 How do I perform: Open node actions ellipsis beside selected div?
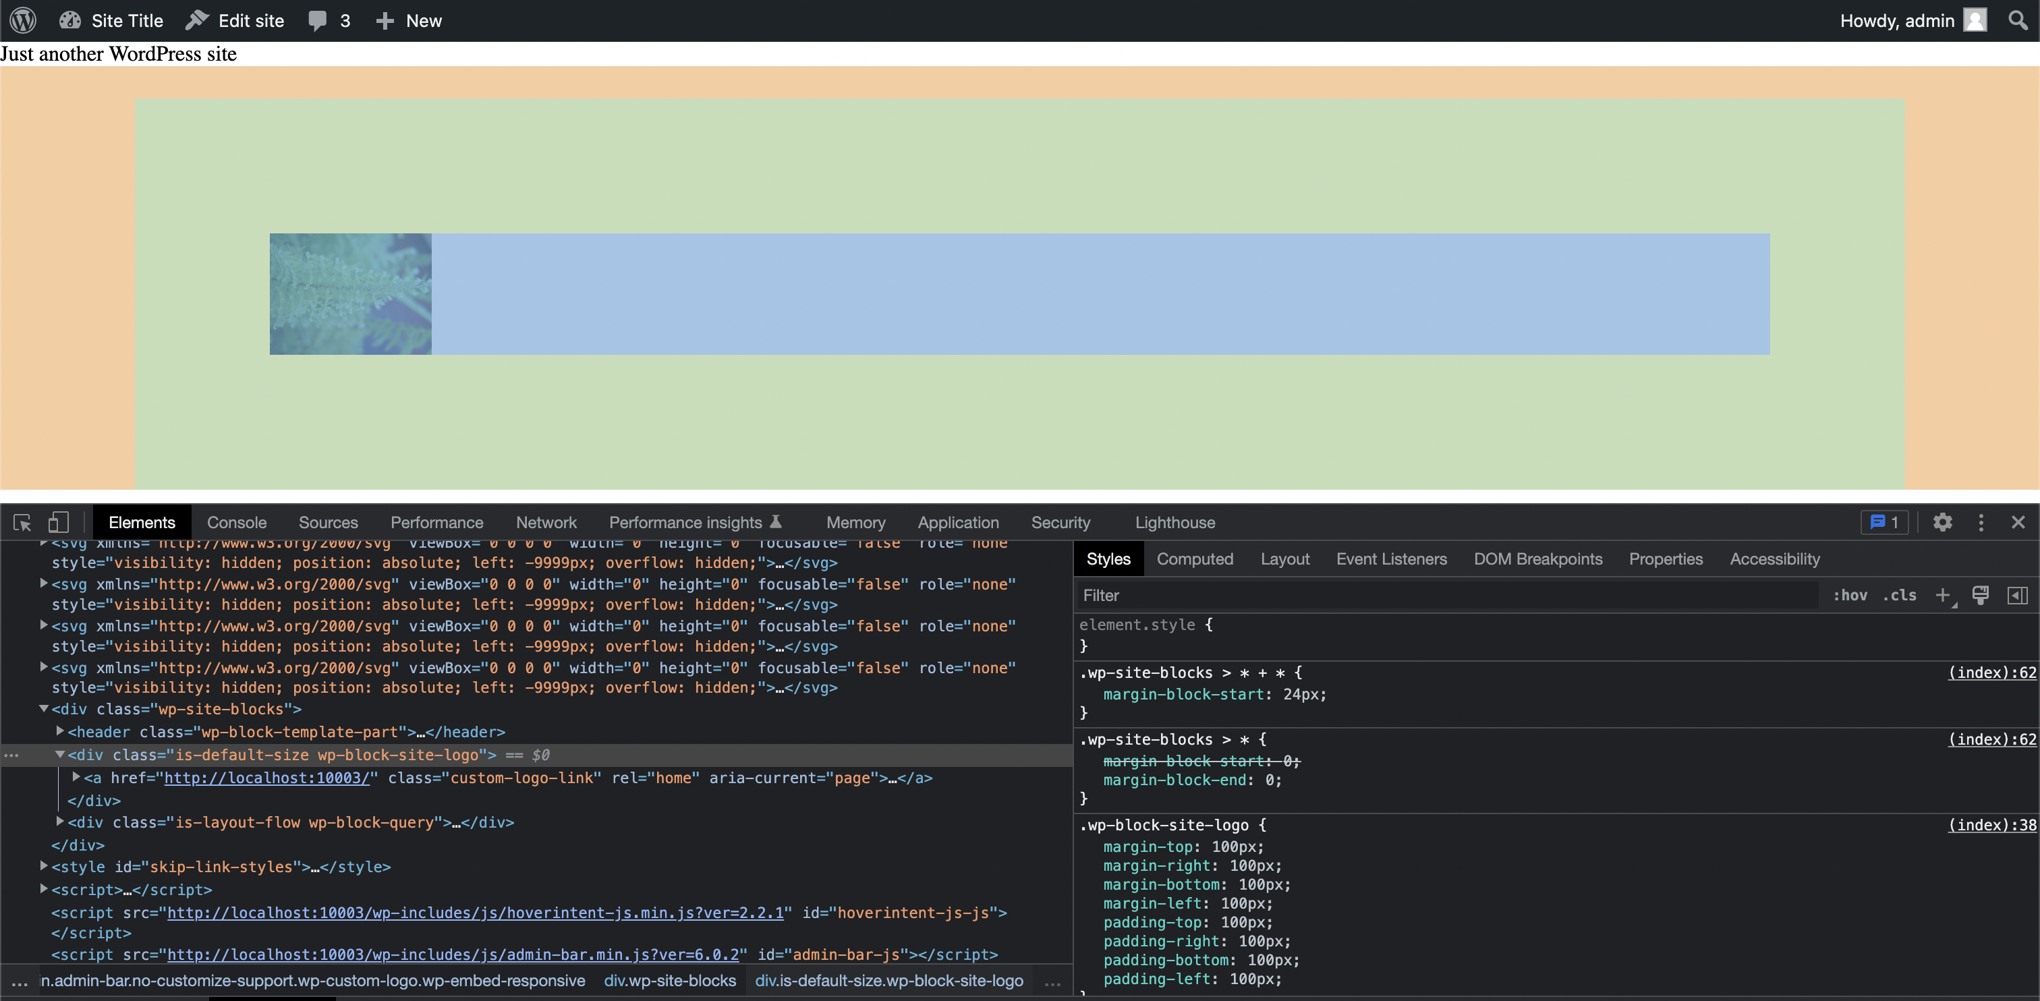pyautogui.click(x=11, y=755)
